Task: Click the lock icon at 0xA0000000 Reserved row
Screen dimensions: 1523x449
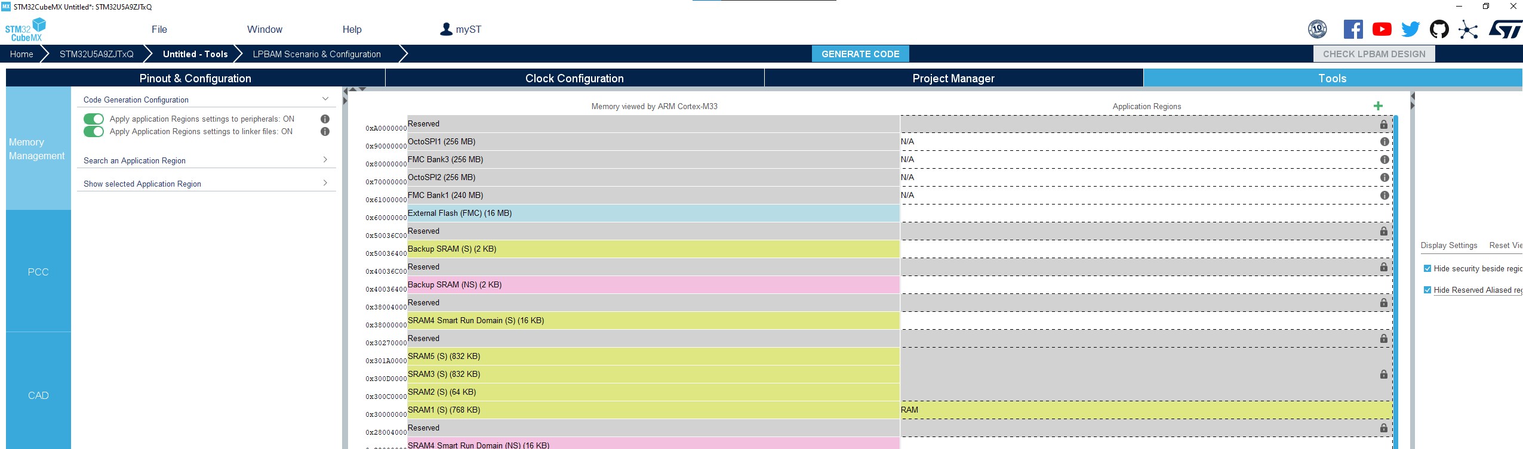Action: (x=1383, y=124)
